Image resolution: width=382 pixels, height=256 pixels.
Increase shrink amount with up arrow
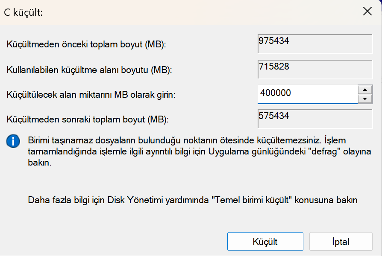(364, 90)
